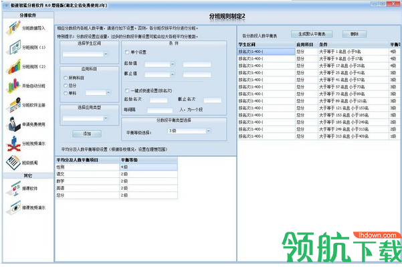Open the 平衡等级选择 dropdown showing 3级
Image resolution: width=402 pixels, height=267 pixels.
(209, 130)
